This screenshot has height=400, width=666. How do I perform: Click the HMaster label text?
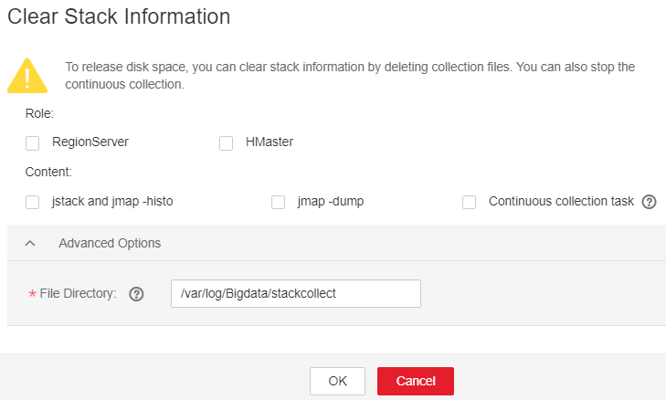click(x=270, y=142)
